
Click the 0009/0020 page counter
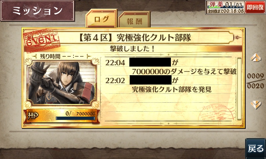(255, 81)
